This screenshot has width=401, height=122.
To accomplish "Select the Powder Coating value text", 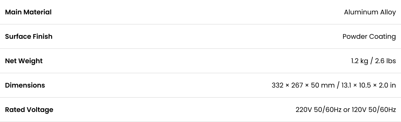I will (369, 37).
